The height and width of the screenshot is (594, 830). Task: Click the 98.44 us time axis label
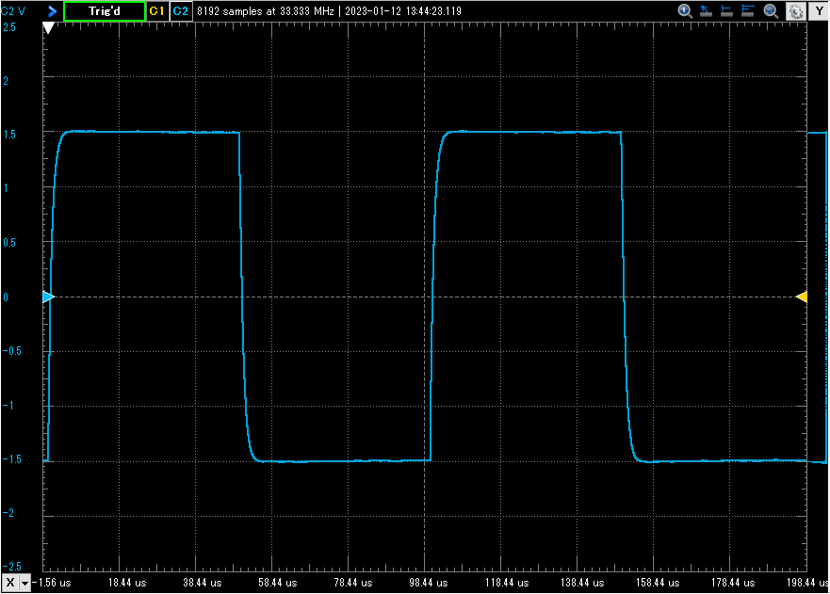point(429,583)
